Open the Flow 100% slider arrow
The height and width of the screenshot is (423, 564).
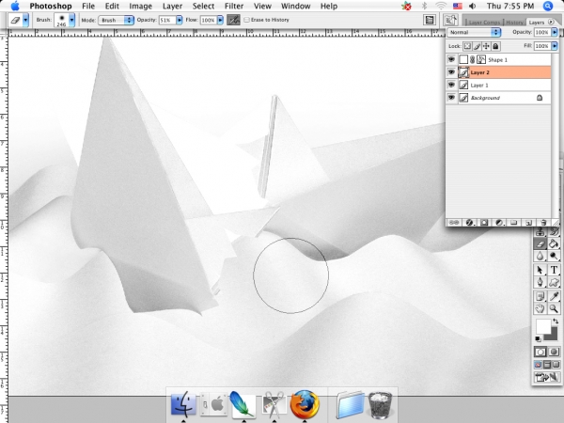tap(220, 20)
